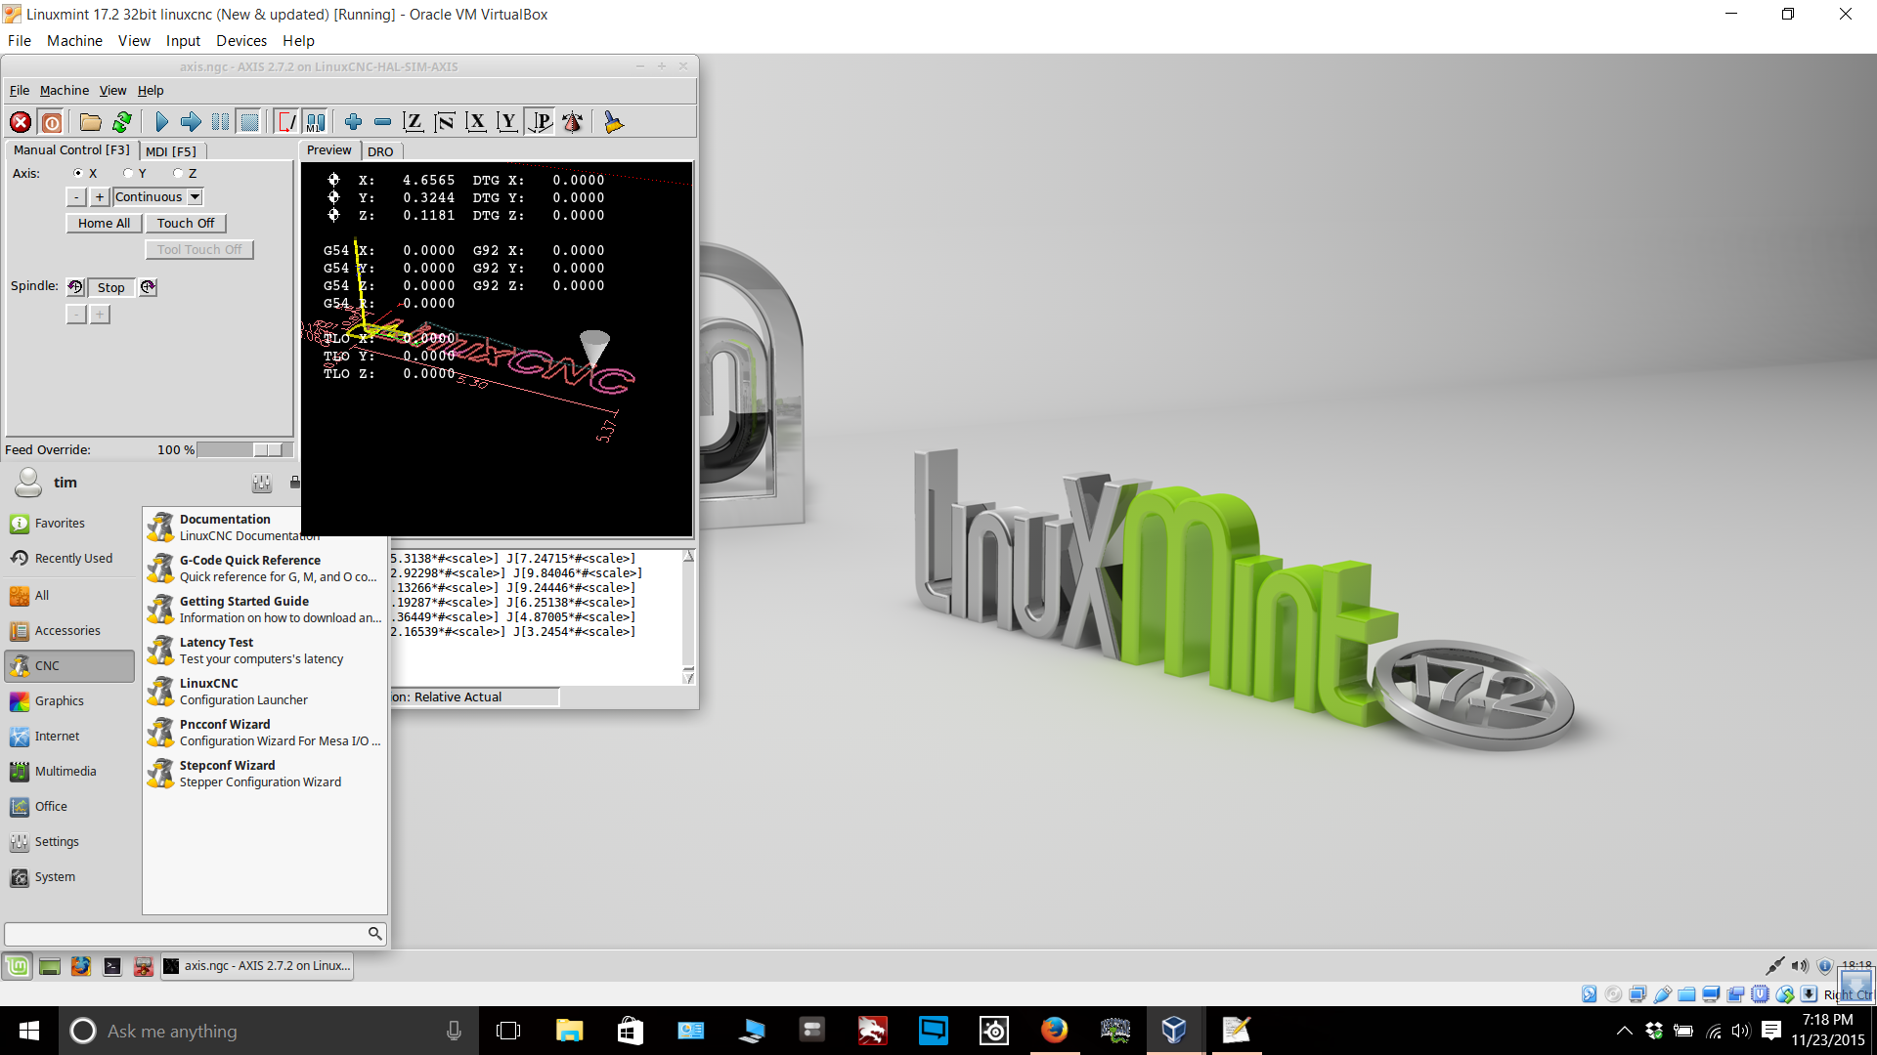The image size is (1877, 1055).
Task: Open Mint menu launcher on panel
Action: pos(18,966)
